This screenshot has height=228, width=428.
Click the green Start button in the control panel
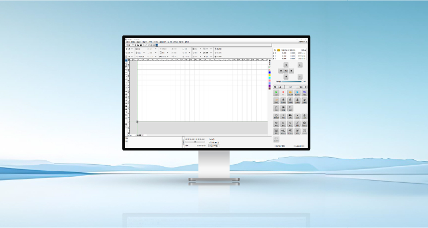[x=276, y=93]
